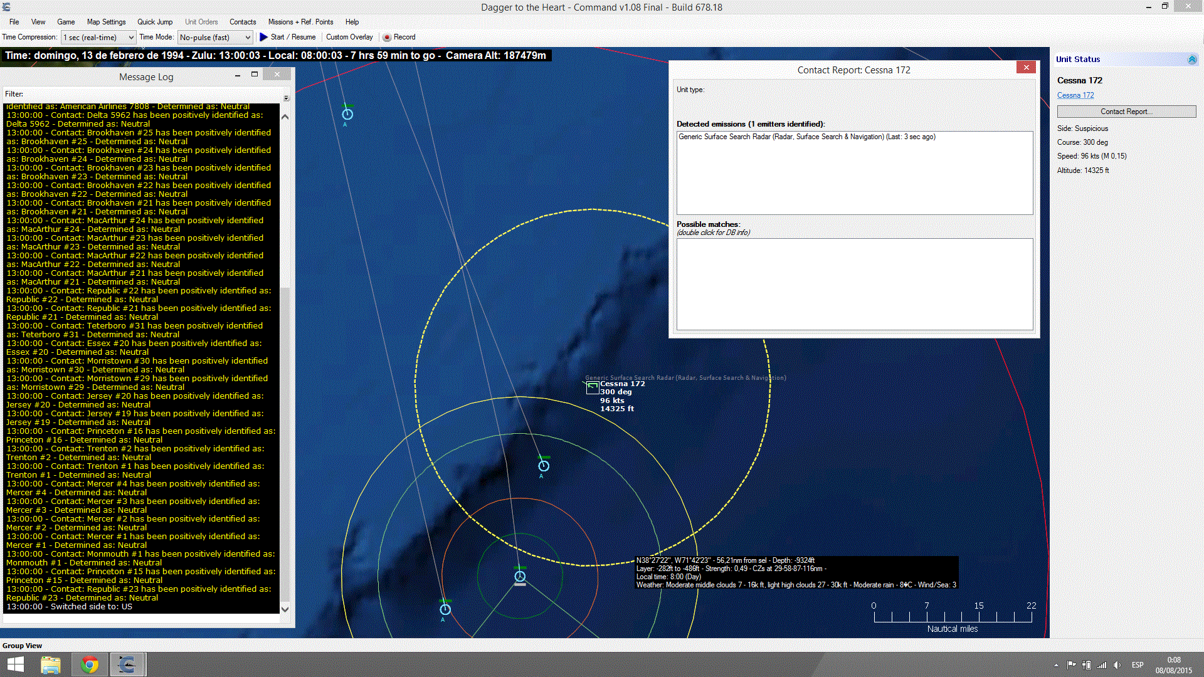Select the ship unit at range circles center

pos(520,576)
